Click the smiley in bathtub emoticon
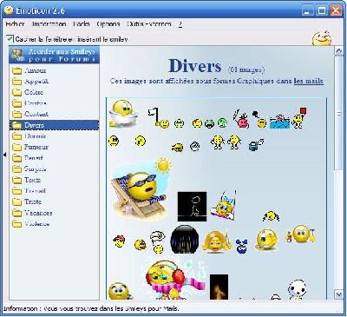The width and height of the screenshot is (347, 317). tap(123, 114)
